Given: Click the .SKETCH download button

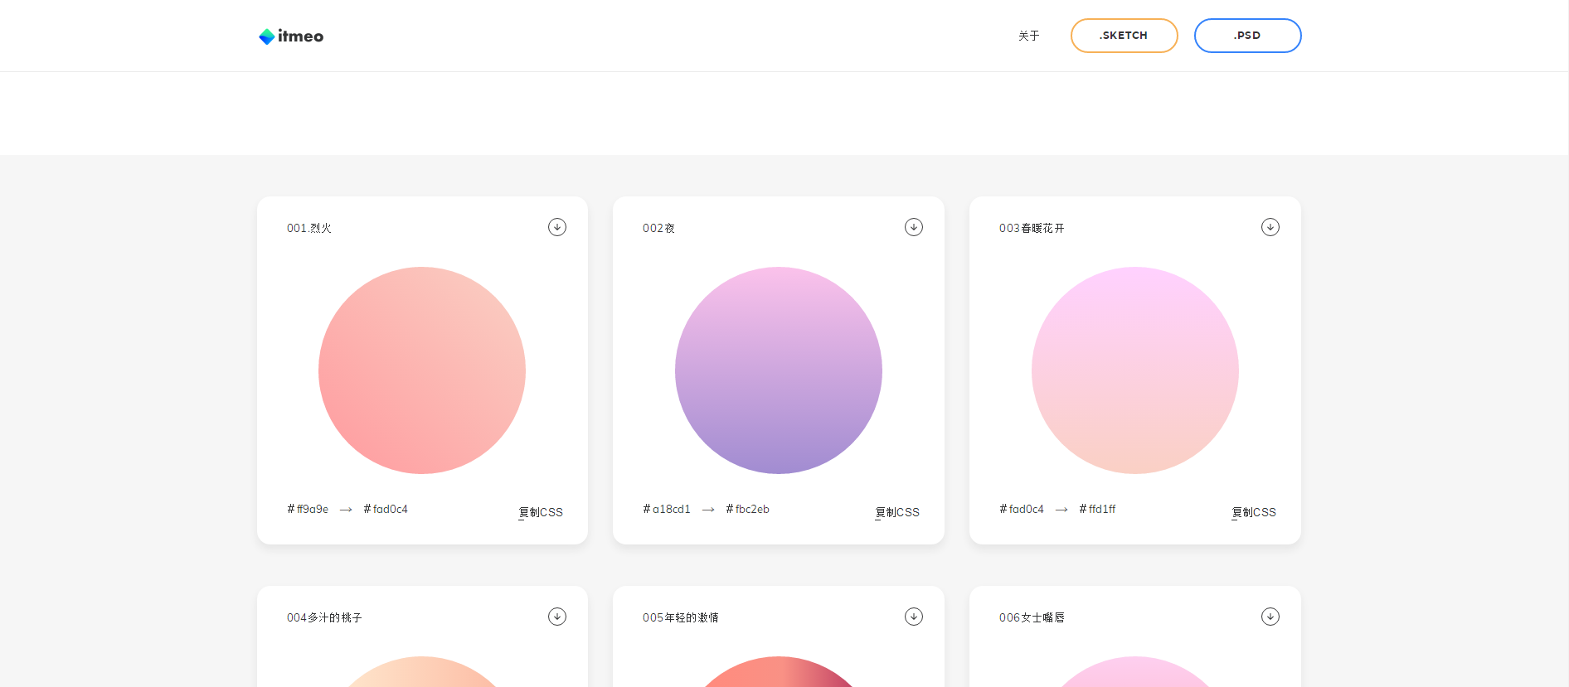Looking at the screenshot, I should pyautogui.click(x=1124, y=36).
